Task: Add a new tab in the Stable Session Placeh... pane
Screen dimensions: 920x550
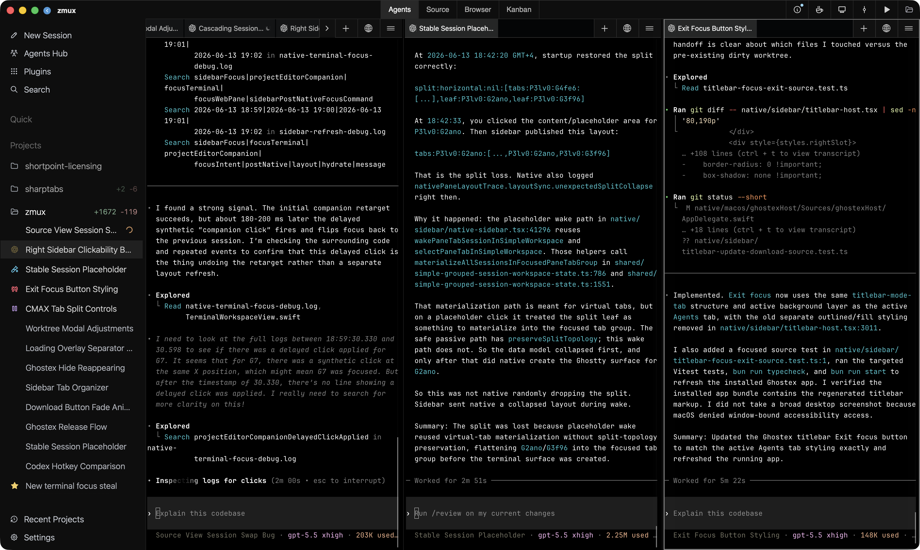Action: [604, 28]
